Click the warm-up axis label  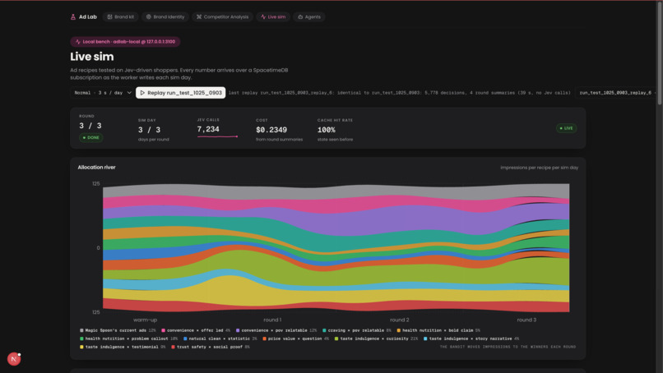145,320
